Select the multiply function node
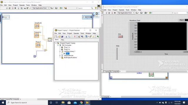The height and width of the screenshot is (105, 188). pyautogui.click(x=46, y=50)
